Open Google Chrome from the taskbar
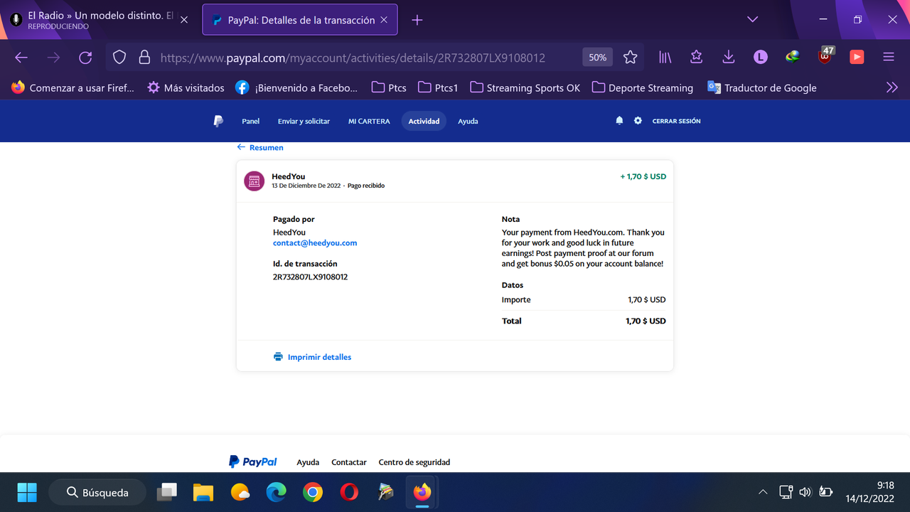Screen dimensions: 910x512 tap(312, 492)
